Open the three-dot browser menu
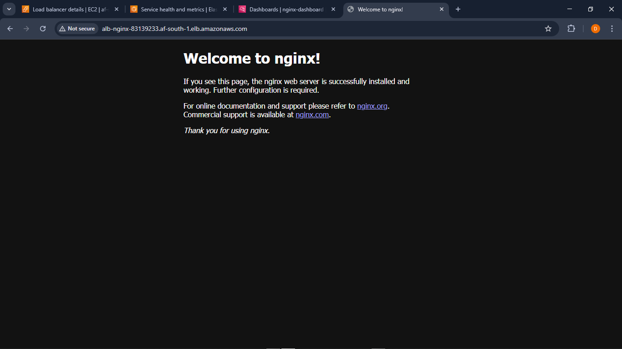The height and width of the screenshot is (349, 622). pos(612,28)
